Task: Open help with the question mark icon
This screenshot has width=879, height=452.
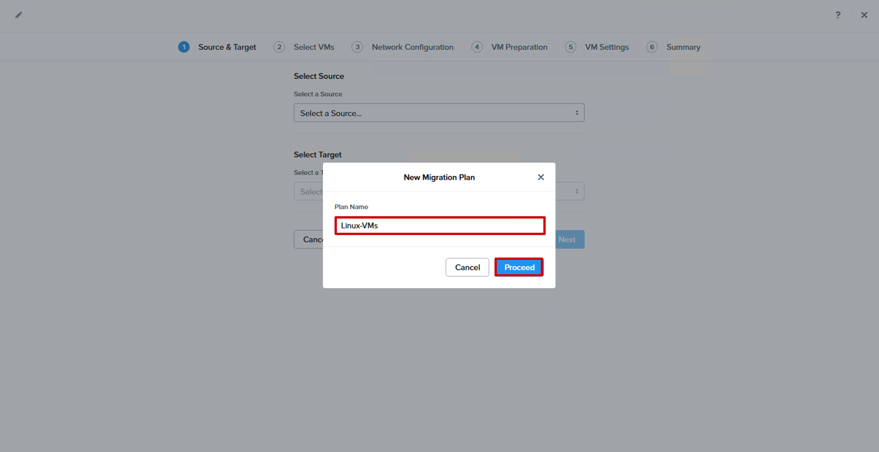Action: [x=838, y=15]
